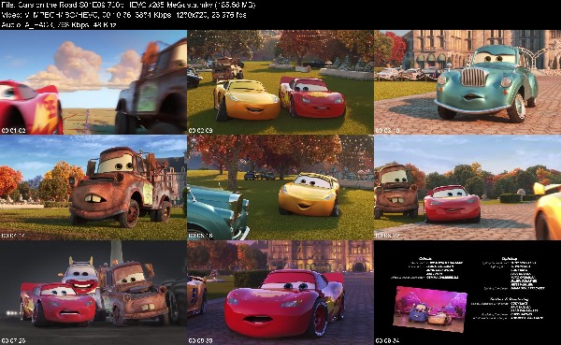This screenshot has width=561, height=345.
Task: Click the 00:01:02 timestamp label
Action: coord(14,131)
